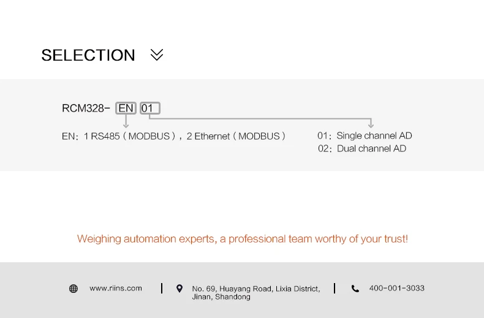Click the arrow above Single channel AD
484x318 pixels.
pos(371,123)
